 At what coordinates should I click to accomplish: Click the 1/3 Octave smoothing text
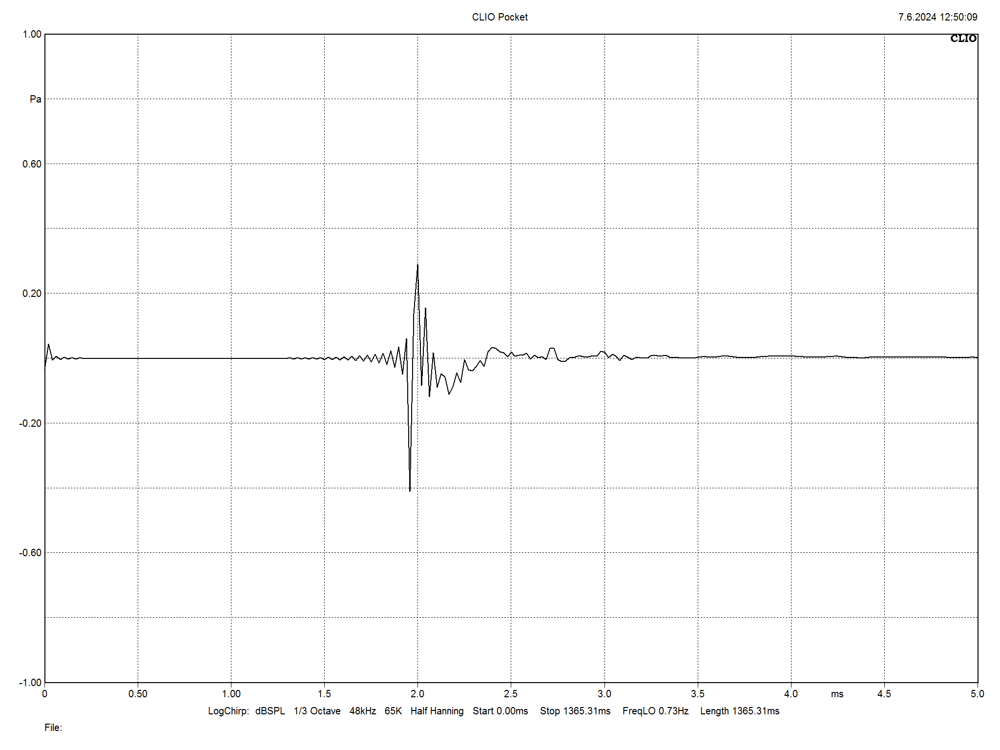tap(317, 711)
